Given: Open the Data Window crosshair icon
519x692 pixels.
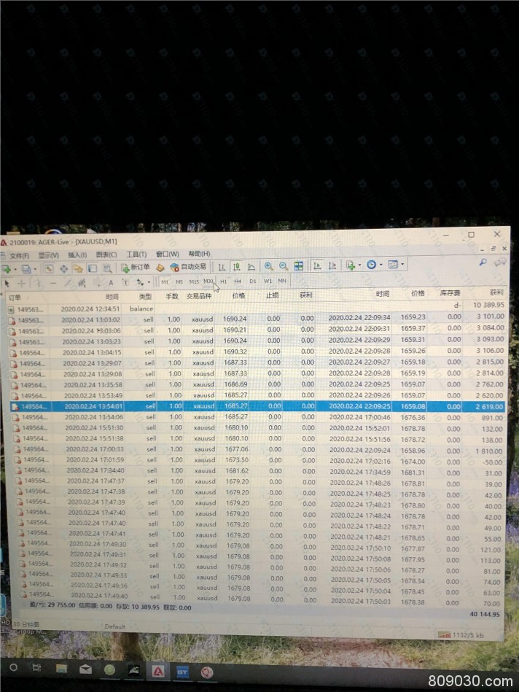Looking at the screenshot, I should [64, 268].
